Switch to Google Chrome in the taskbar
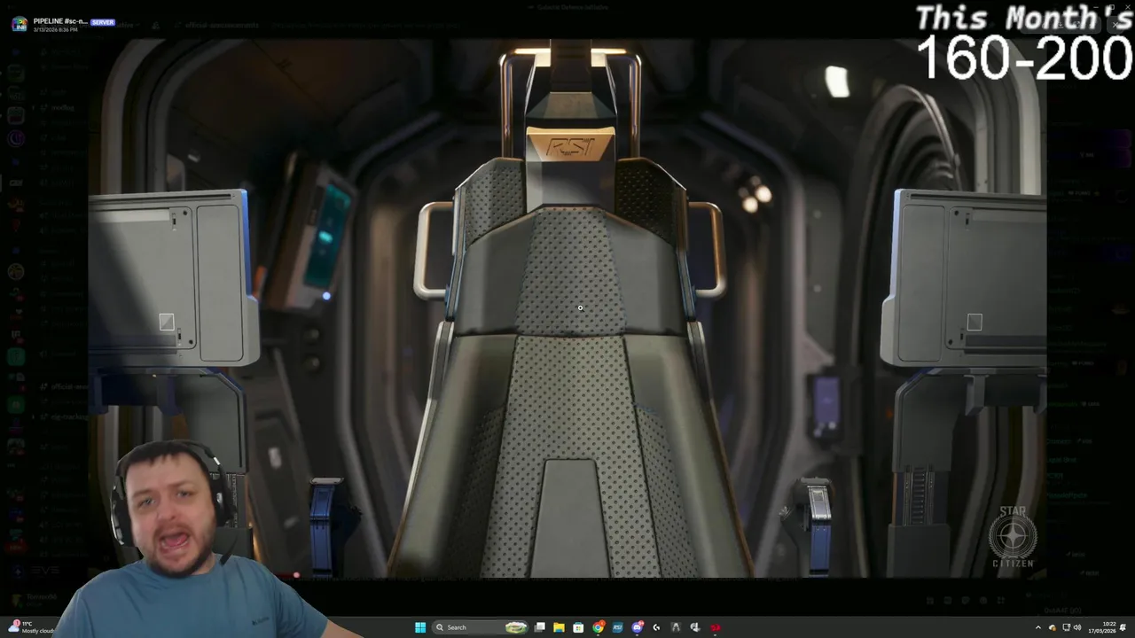This screenshot has height=638, width=1135. pyautogui.click(x=599, y=627)
